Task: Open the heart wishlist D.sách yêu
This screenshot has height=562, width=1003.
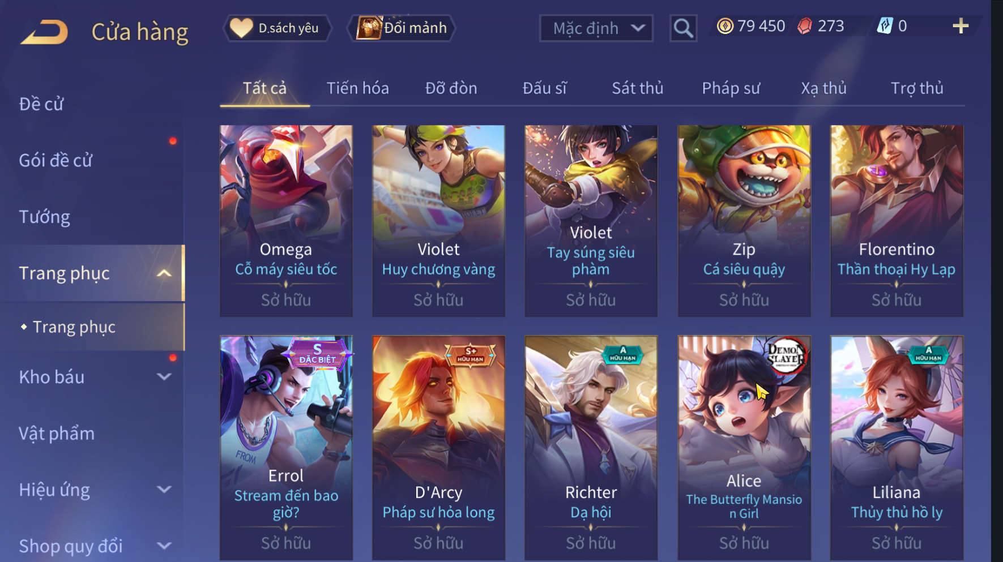Action: pyautogui.click(x=278, y=28)
